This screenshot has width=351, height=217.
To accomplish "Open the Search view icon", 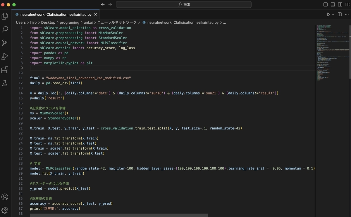I will pyautogui.click(x=5, y=29).
